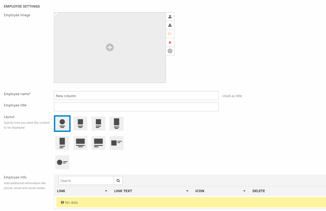Click the Employee info Search box

coord(86,181)
